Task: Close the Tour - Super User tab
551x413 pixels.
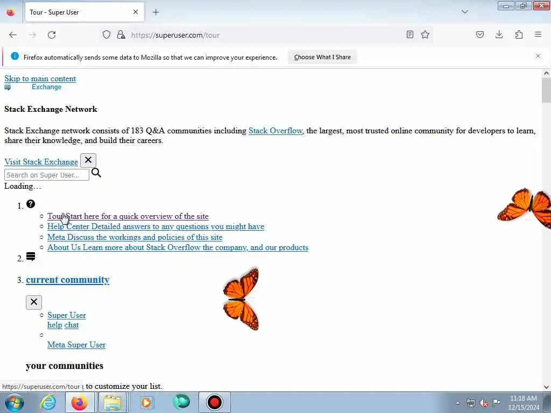Action: pos(136,12)
